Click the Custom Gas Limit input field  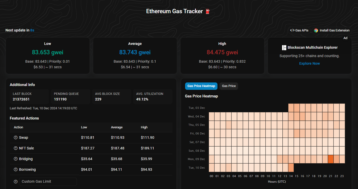[48, 182]
